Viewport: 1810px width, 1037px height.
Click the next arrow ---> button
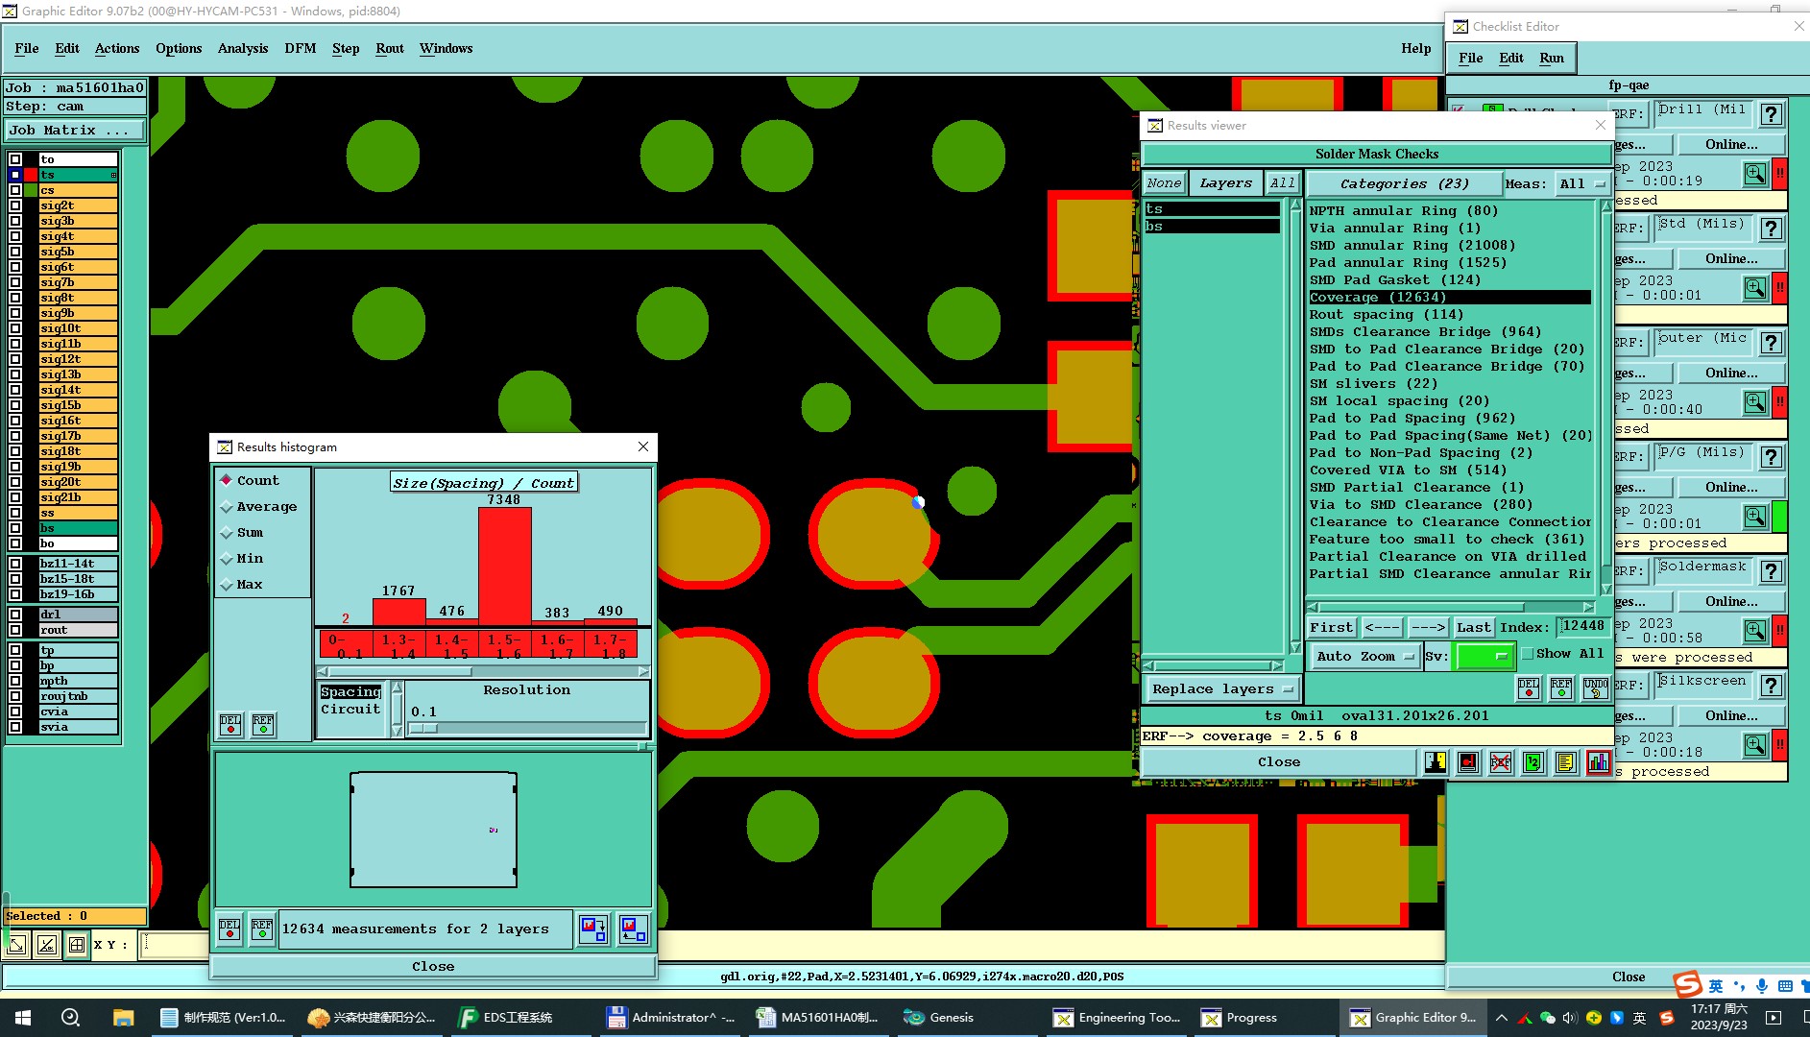click(1428, 628)
